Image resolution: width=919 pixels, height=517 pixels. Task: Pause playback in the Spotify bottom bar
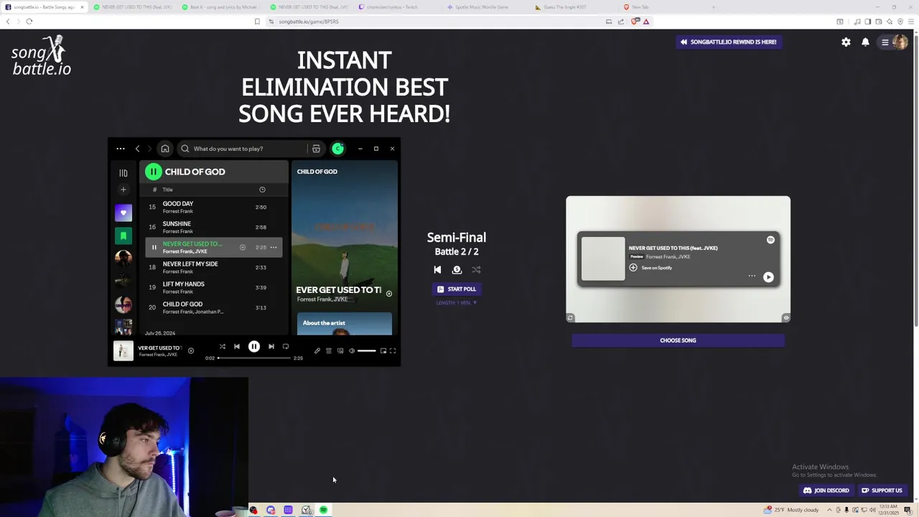254,347
